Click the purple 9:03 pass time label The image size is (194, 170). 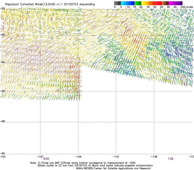pyautogui.click(x=46, y=159)
